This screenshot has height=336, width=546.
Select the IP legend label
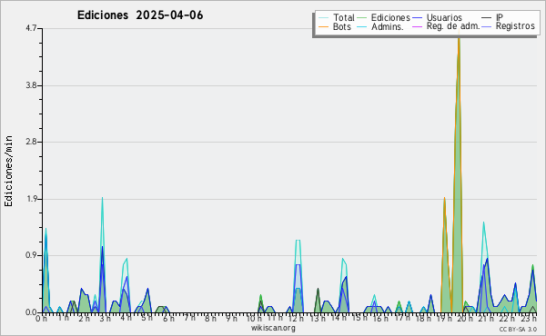(x=500, y=17)
